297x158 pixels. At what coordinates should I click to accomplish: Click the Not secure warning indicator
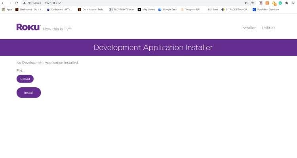pos(32,3)
